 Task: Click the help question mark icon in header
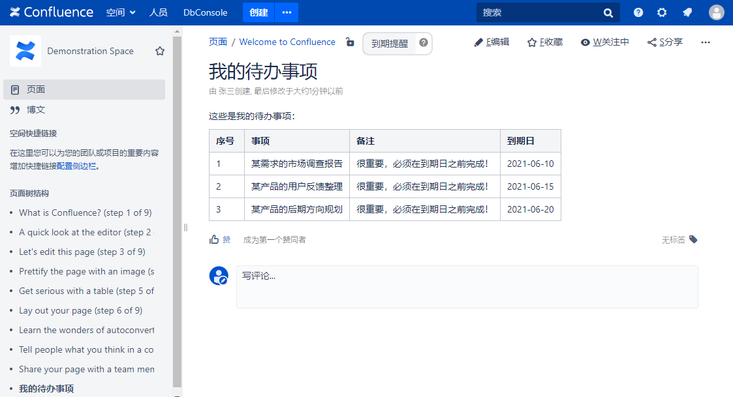pyautogui.click(x=638, y=12)
